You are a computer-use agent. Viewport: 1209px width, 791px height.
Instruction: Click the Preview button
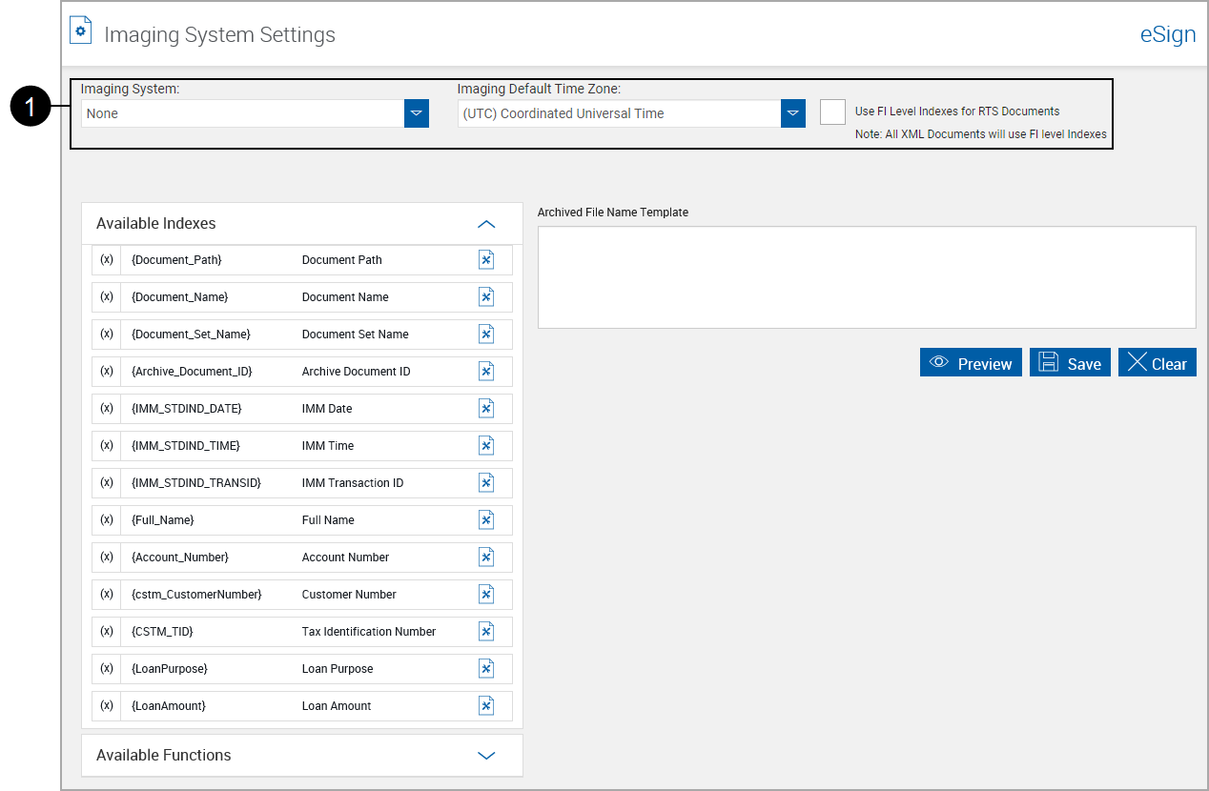point(971,362)
